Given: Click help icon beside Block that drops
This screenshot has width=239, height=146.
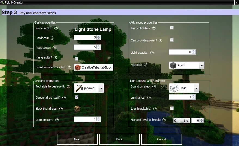Looking at the screenshot, I should click(61, 109).
